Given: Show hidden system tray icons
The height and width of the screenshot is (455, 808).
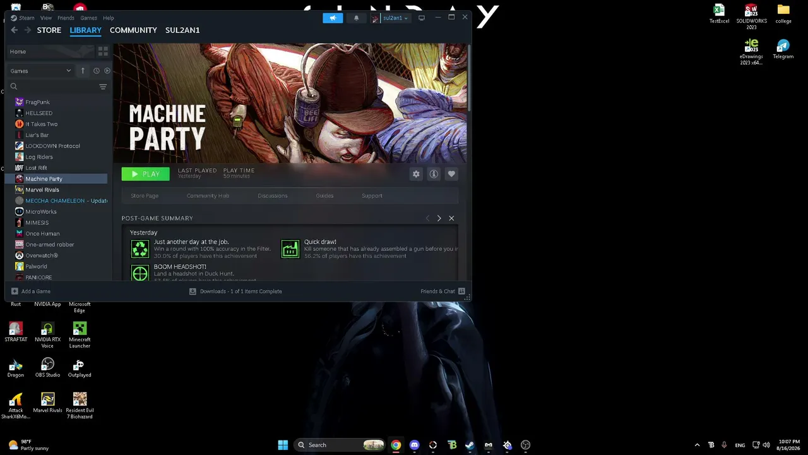Looking at the screenshot, I should (697, 445).
